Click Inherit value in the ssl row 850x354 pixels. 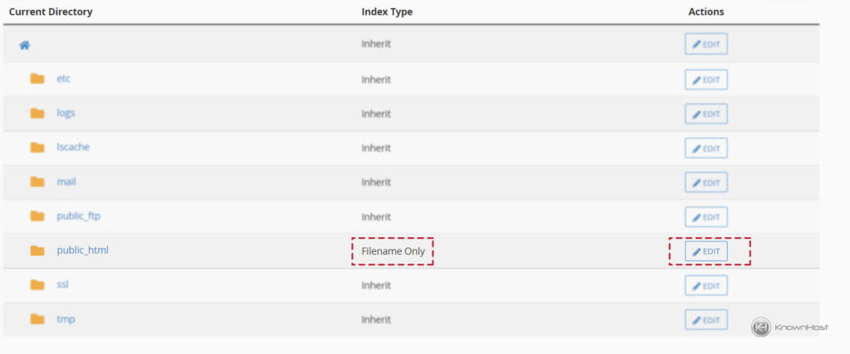[x=376, y=285]
